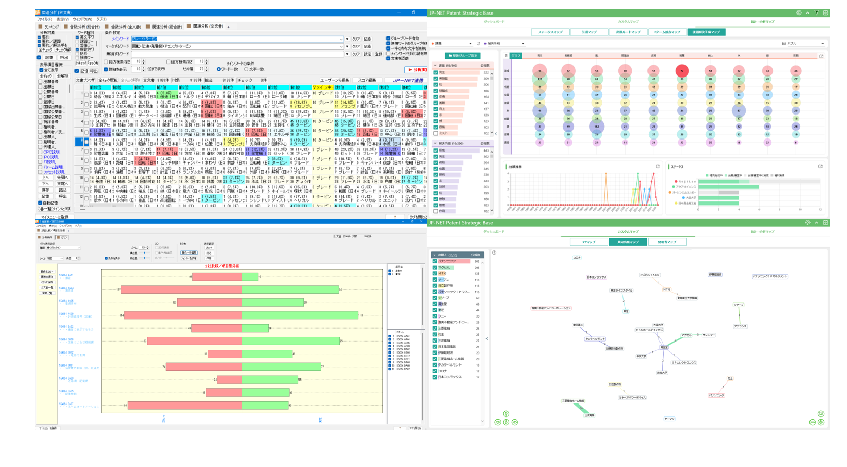847x467 pixels.
Task: Zoom out the network map
Action: [813, 422]
